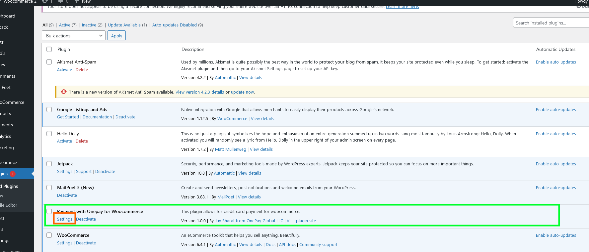The width and height of the screenshot is (589, 252).
Task: Activate the Akismet Anti-Spam plugin
Action: [64, 70]
